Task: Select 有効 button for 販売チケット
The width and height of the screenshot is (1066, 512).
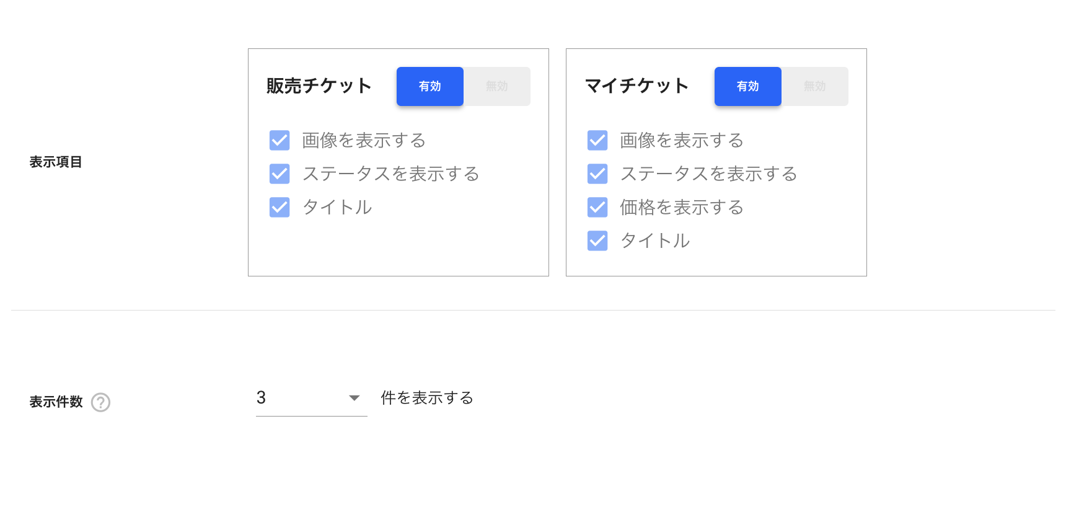Action: (430, 86)
